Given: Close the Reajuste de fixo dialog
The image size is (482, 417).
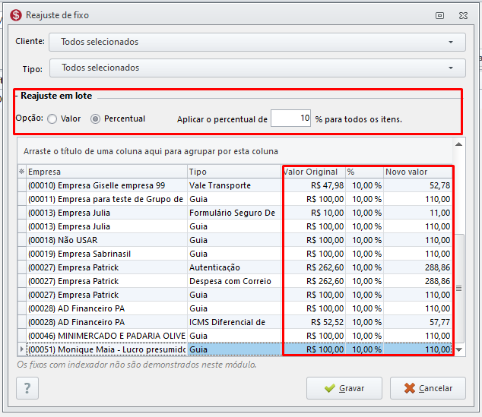Looking at the screenshot, I should (x=463, y=15).
